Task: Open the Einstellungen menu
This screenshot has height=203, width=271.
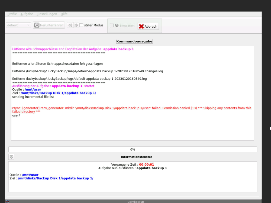Action: coord(47,14)
